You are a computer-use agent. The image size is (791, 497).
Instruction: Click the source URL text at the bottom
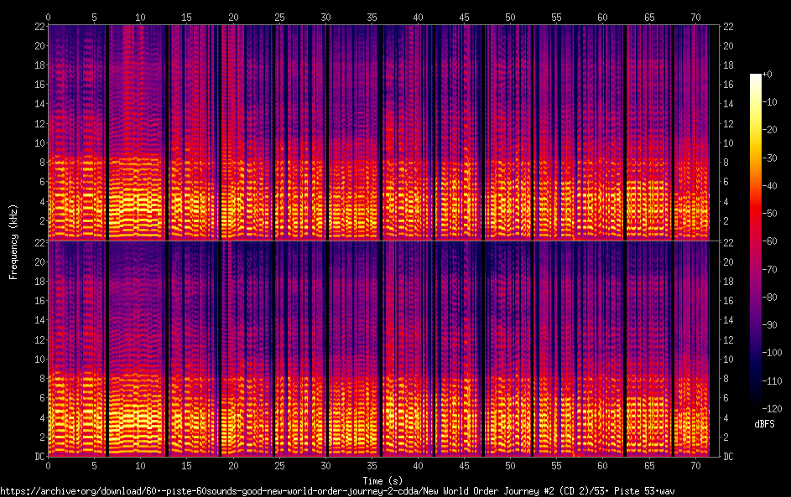[337, 491]
